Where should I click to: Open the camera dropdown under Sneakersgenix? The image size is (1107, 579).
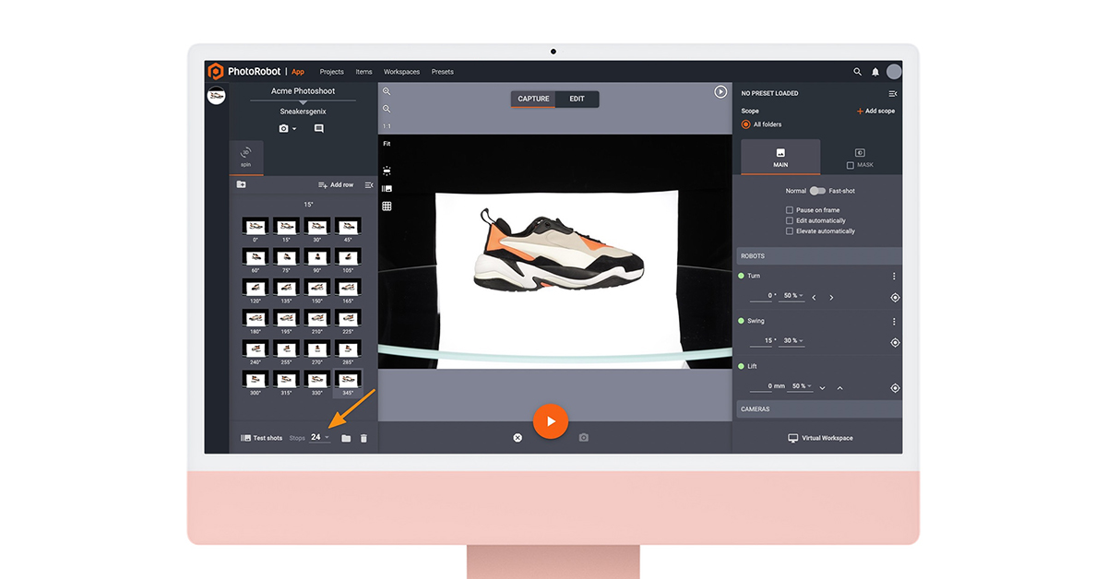[288, 129]
